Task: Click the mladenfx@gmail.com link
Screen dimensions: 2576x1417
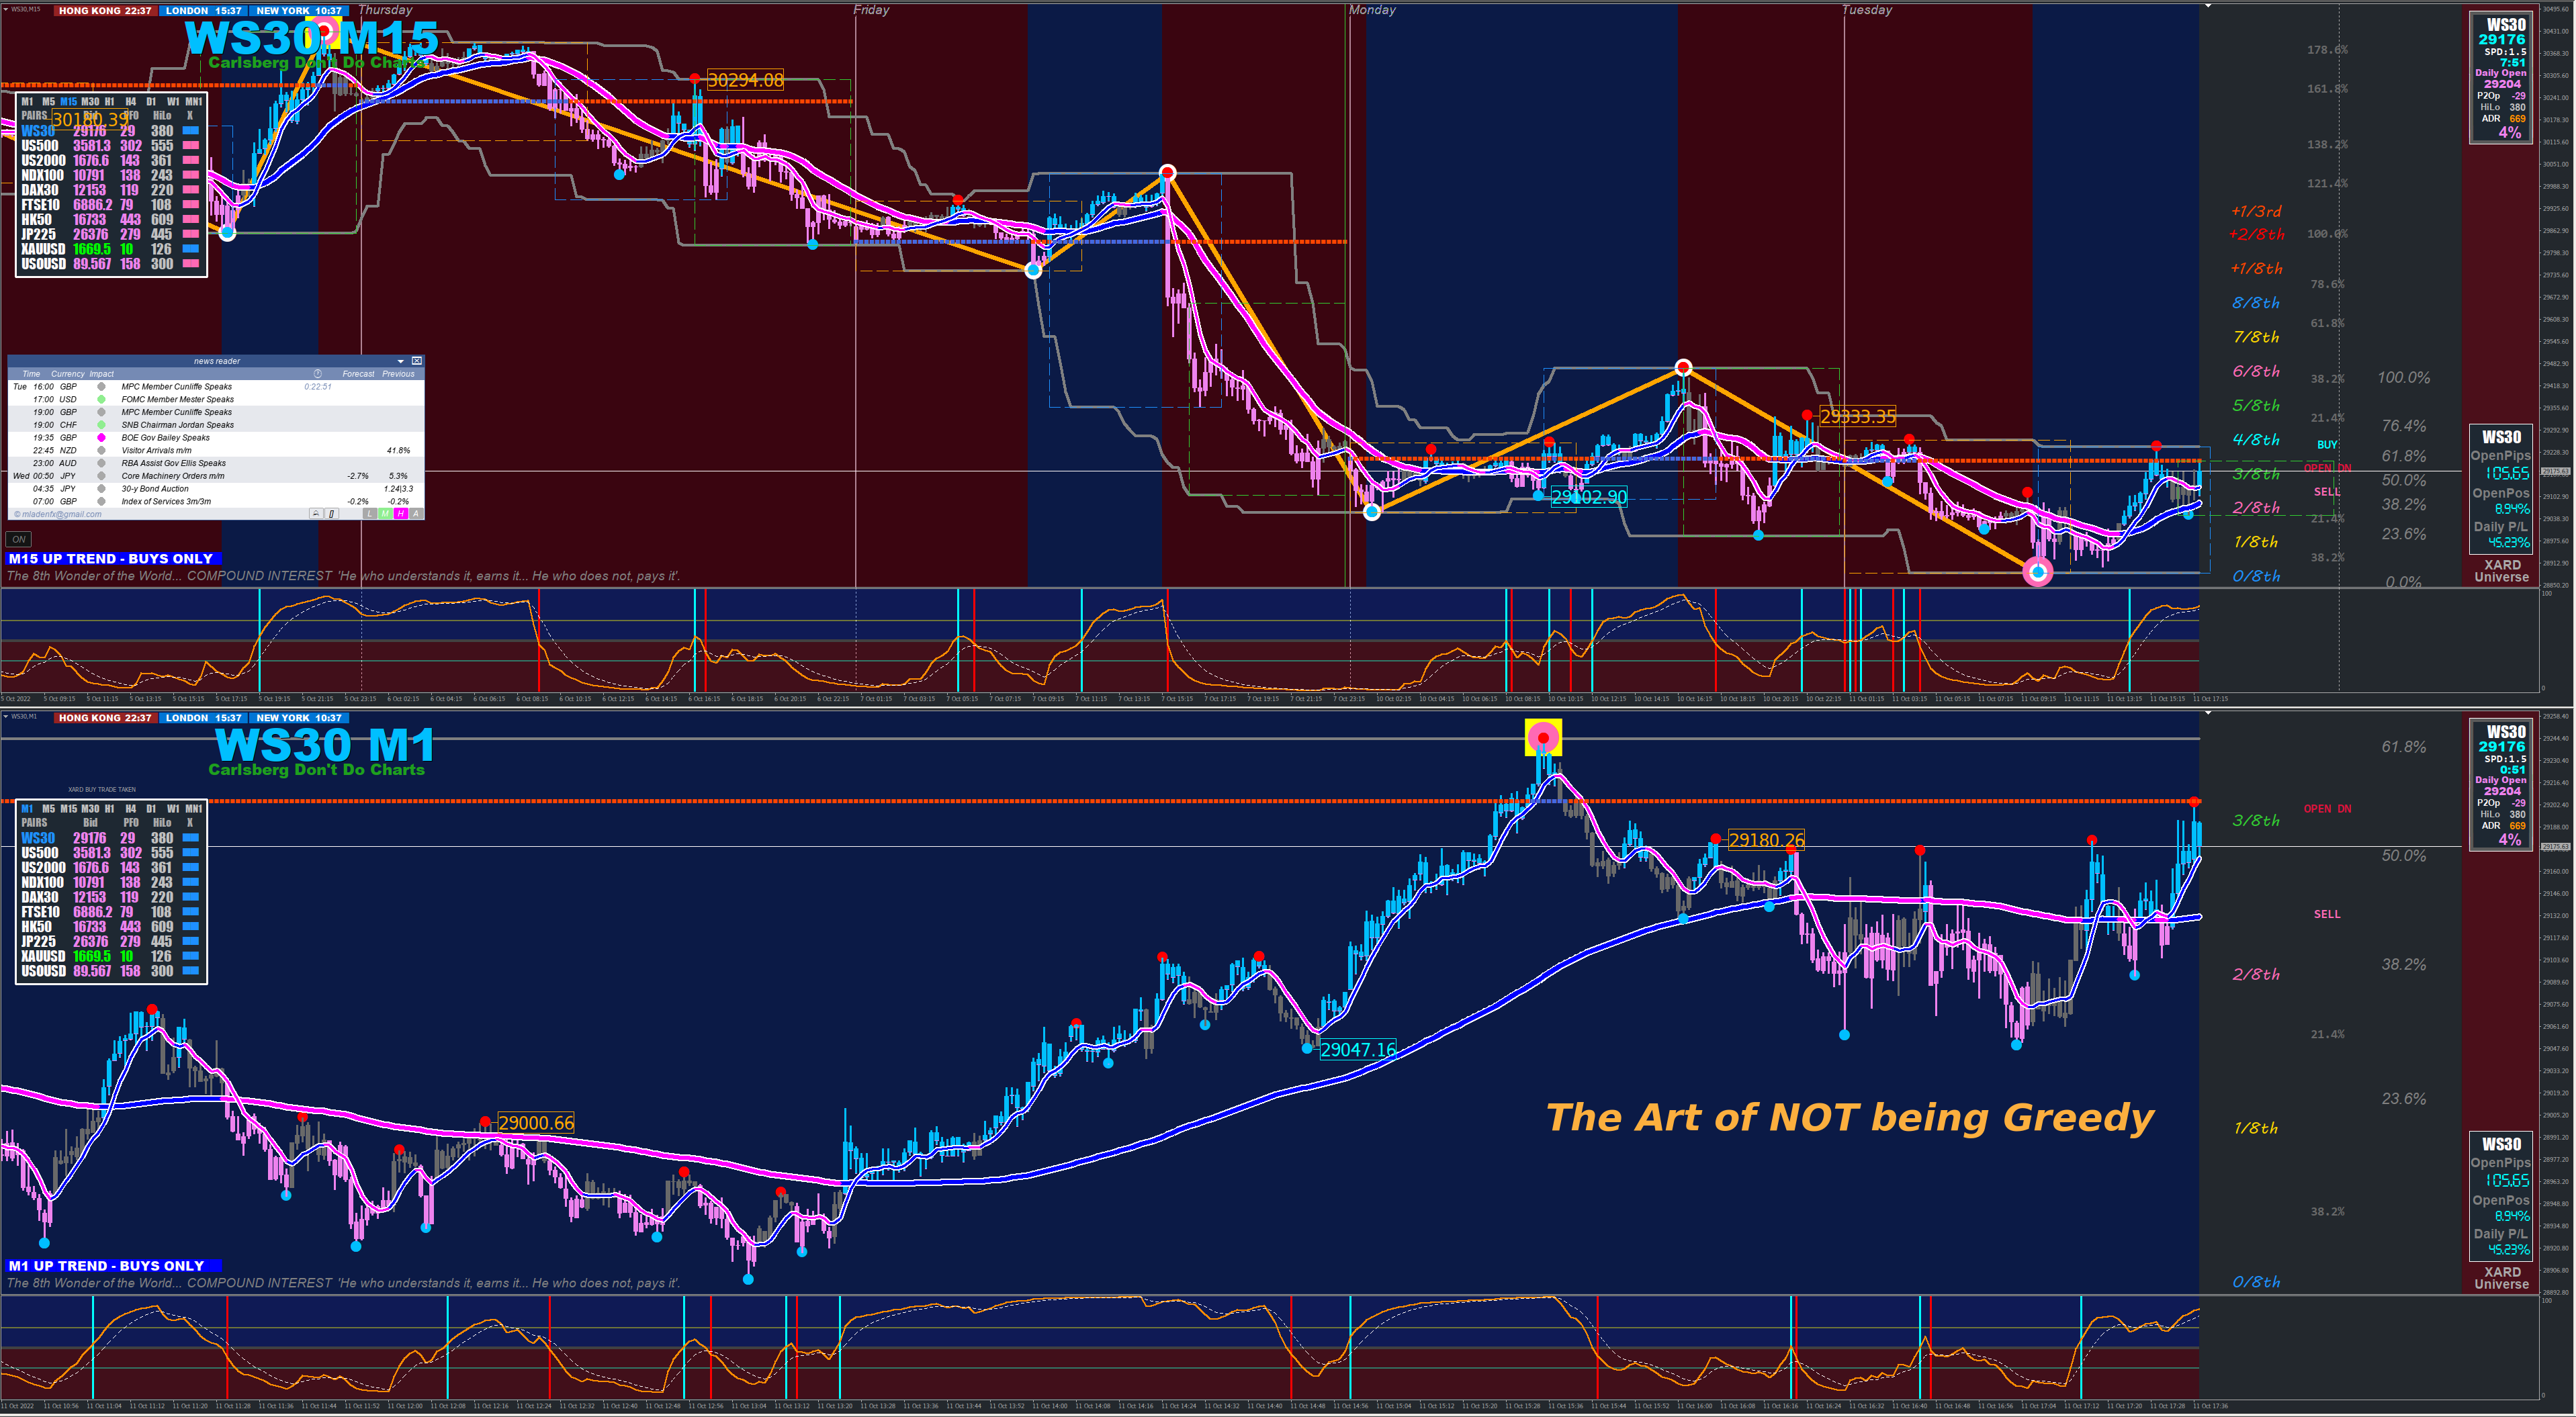Action: [x=57, y=514]
